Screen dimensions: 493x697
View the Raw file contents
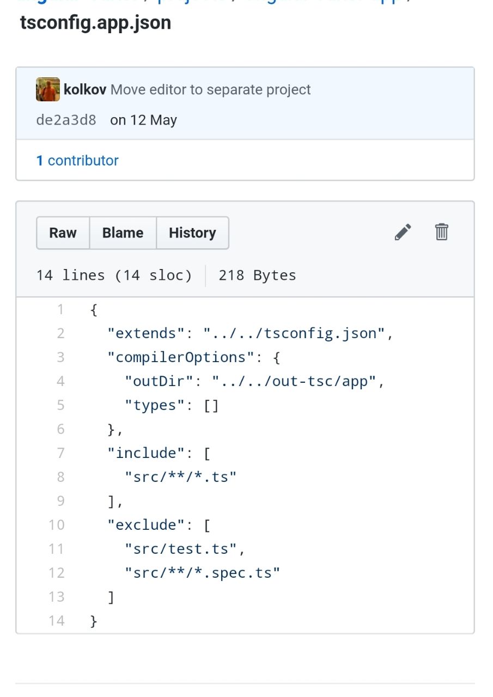pyautogui.click(x=63, y=233)
